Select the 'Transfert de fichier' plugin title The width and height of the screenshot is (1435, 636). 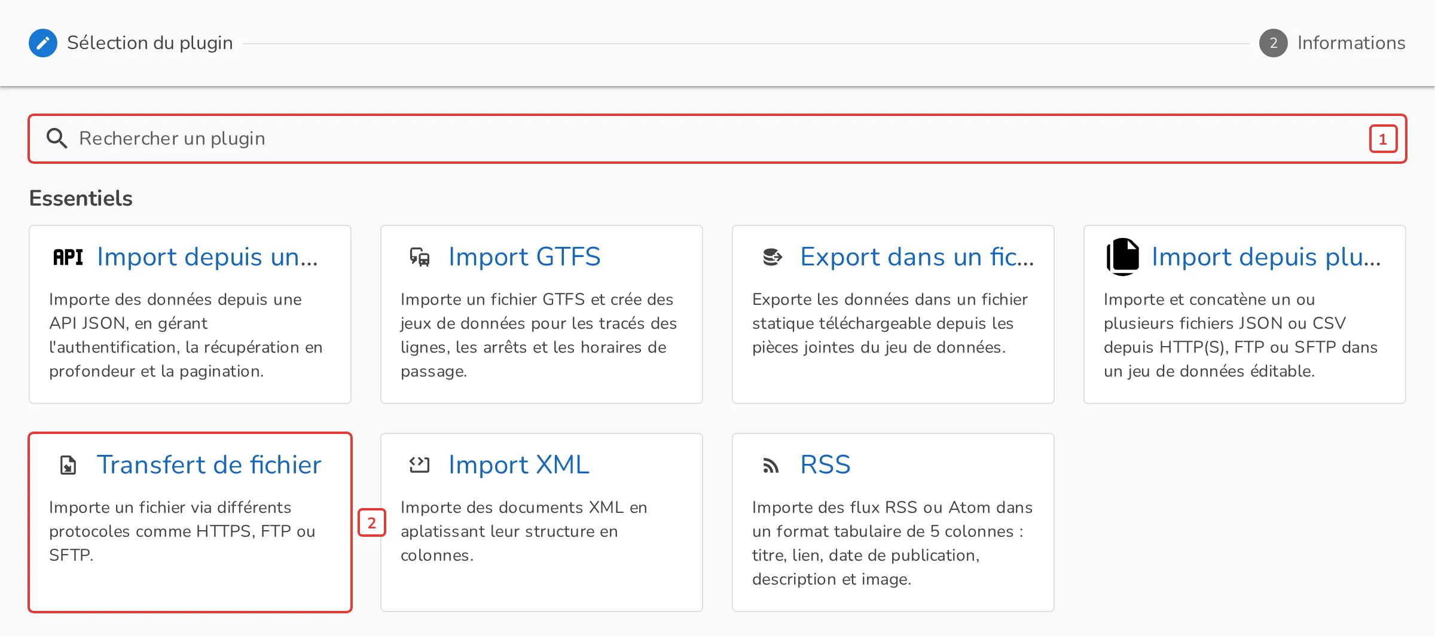(209, 465)
